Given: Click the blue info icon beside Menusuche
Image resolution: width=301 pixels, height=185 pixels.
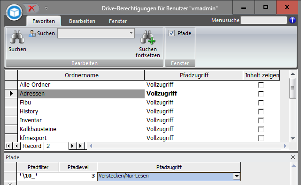Looking at the screenshot, I should [293, 20].
